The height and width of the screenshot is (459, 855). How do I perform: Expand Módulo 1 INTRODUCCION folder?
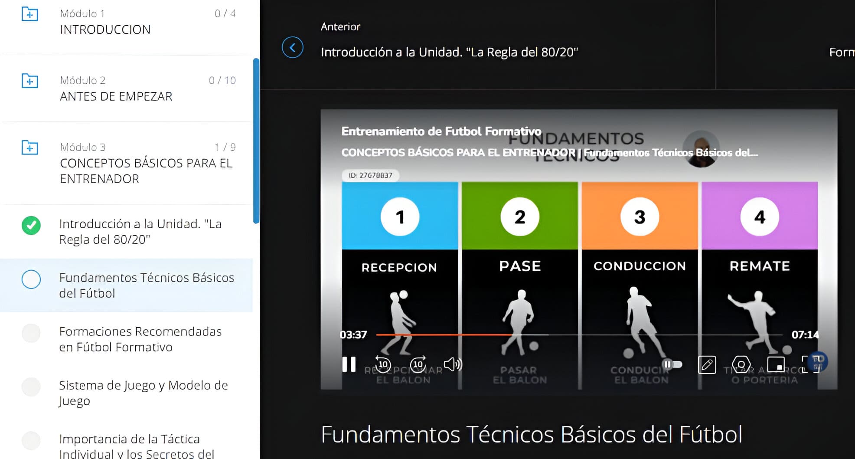[30, 14]
